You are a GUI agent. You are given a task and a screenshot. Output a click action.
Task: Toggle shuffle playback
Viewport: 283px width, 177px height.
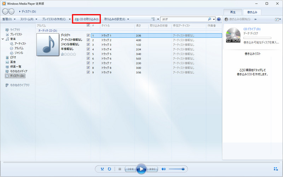pyautogui.click(x=102, y=169)
